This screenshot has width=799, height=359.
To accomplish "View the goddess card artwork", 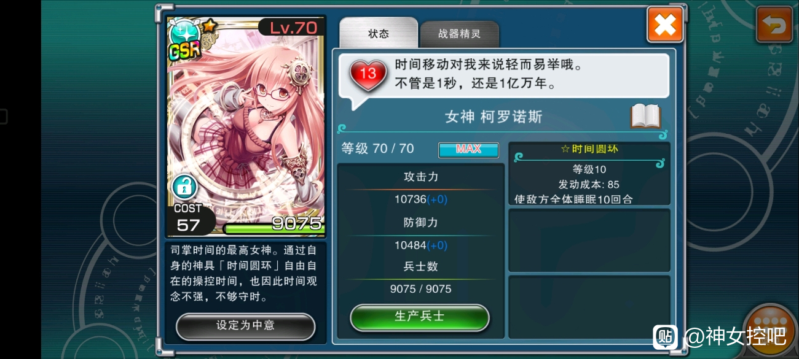I will point(246,127).
